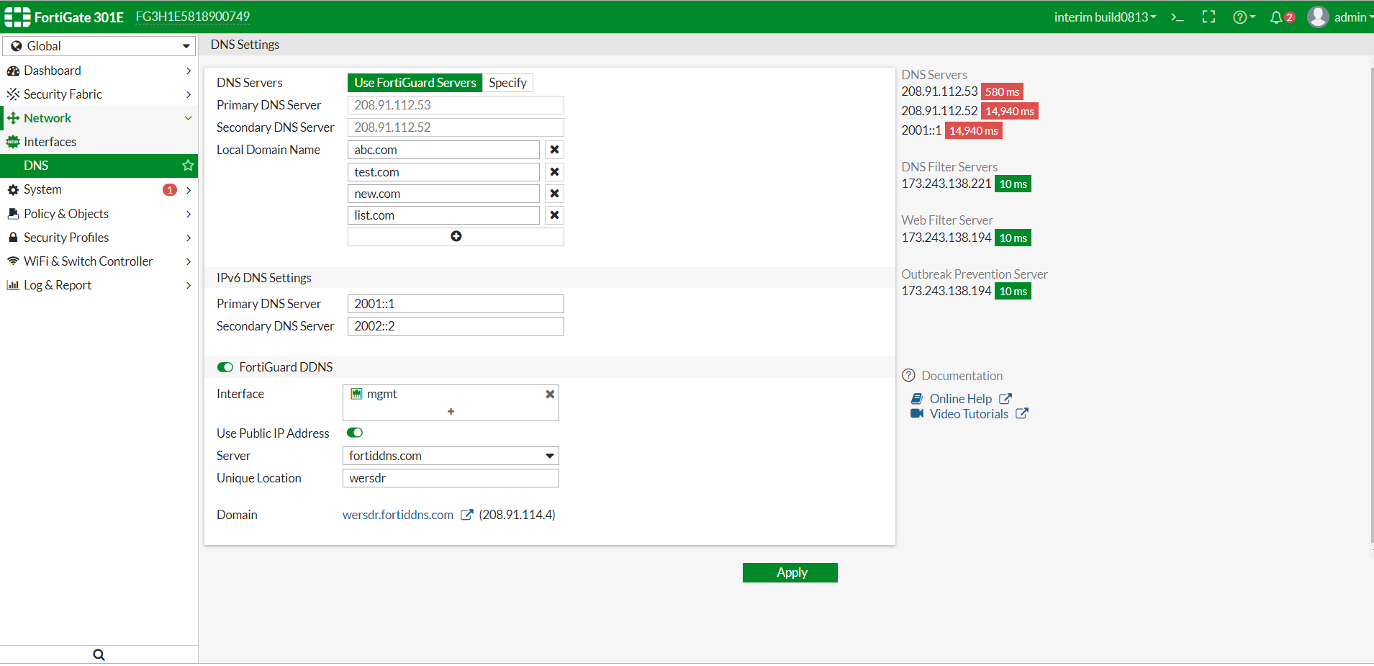1374x666 pixels.
Task: Select the DNS submenu item
Action: tap(99, 166)
